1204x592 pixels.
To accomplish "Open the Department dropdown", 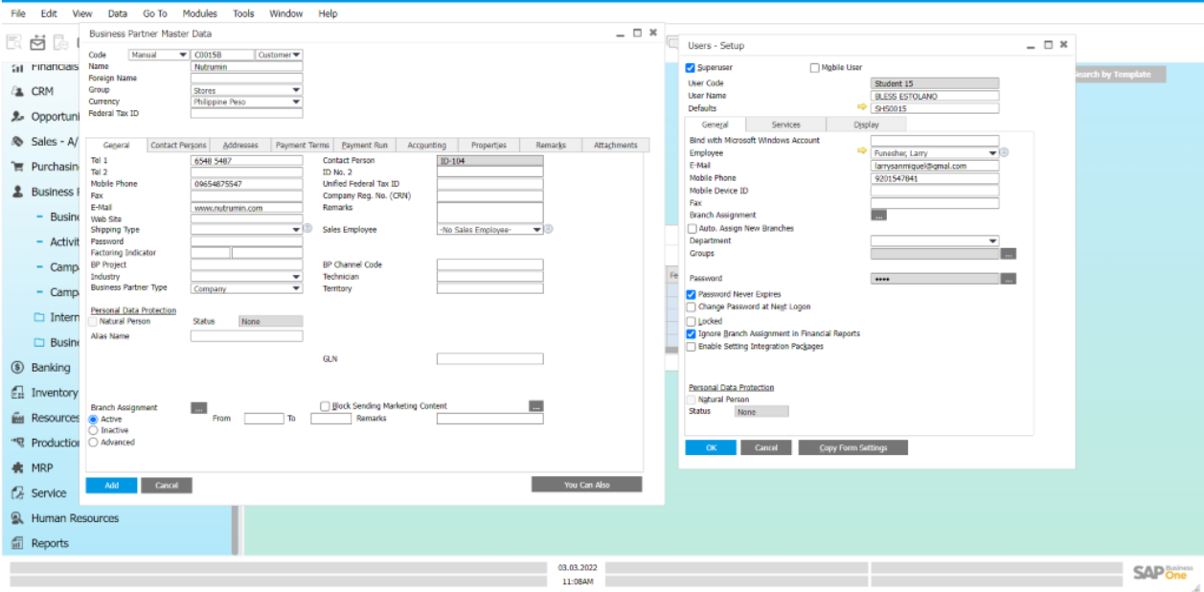I will [x=992, y=241].
